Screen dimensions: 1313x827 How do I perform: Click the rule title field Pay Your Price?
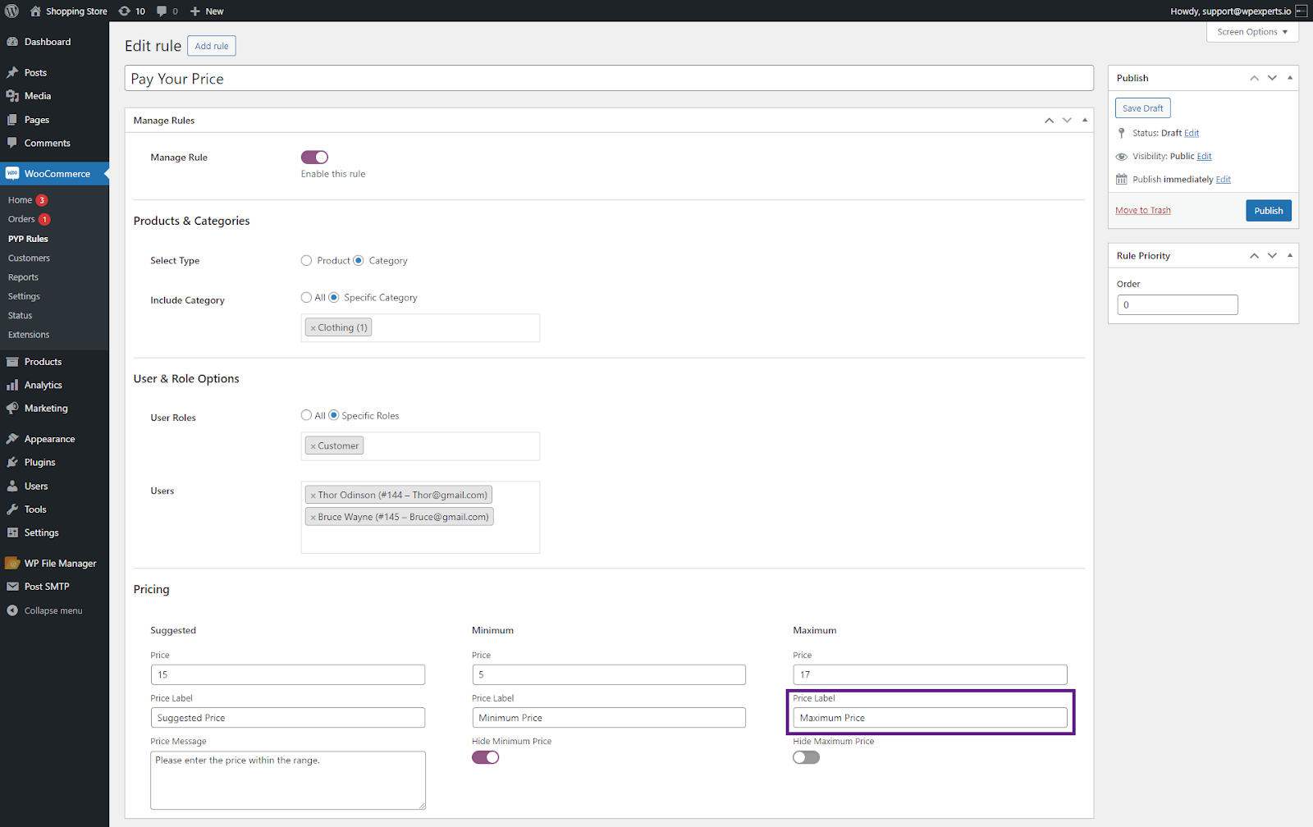[609, 79]
